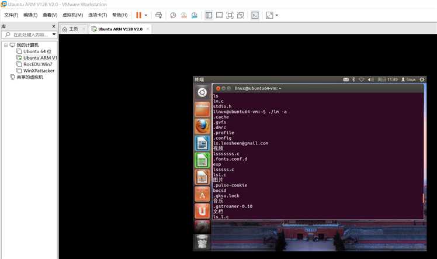Open LibreOffice Impress from the launcher
437x259 pixels.
pos(202,177)
